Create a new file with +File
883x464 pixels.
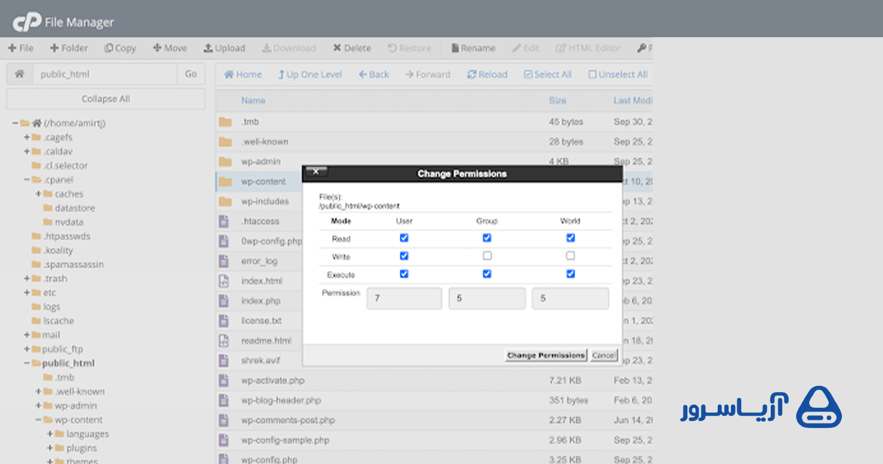21,48
